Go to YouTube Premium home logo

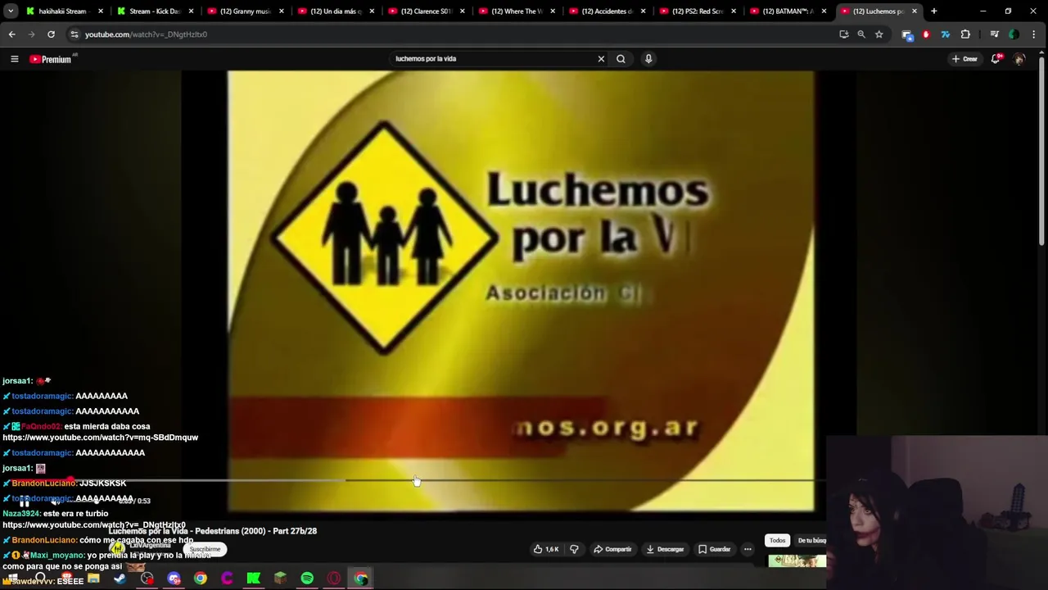pyautogui.click(x=52, y=59)
